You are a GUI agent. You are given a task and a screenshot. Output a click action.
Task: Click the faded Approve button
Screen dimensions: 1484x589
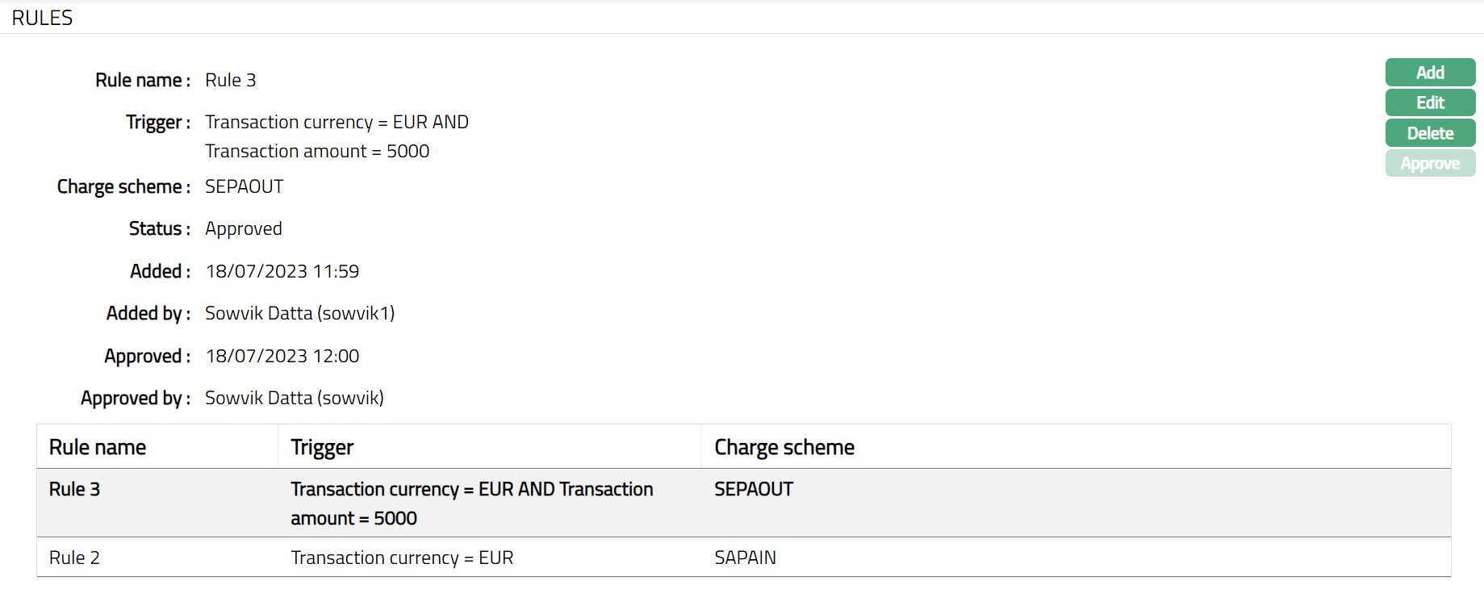pos(1430,164)
